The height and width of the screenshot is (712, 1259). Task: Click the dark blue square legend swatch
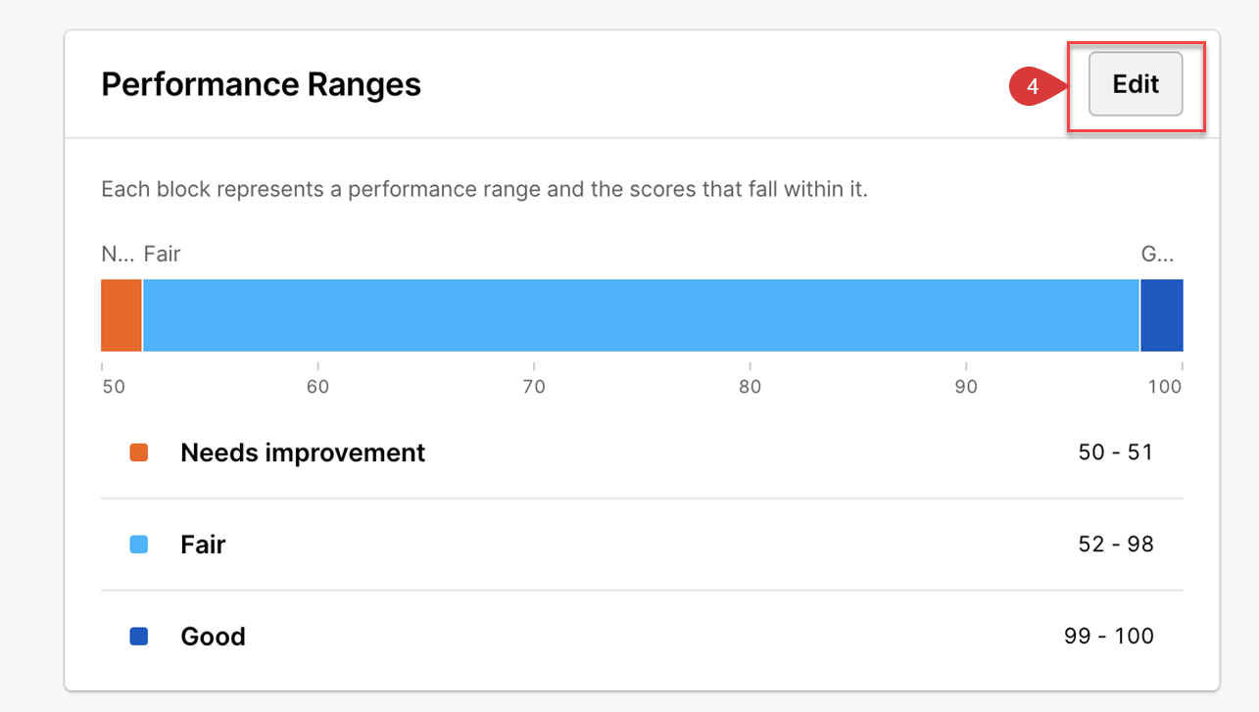[139, 637]
